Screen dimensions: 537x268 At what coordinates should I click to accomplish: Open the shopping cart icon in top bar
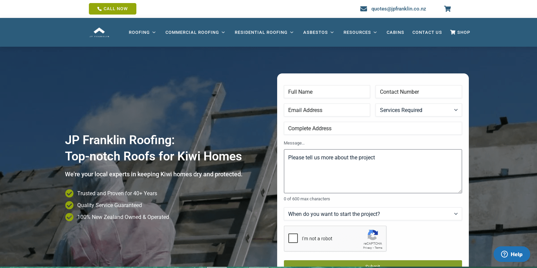[x=447, y=9]
